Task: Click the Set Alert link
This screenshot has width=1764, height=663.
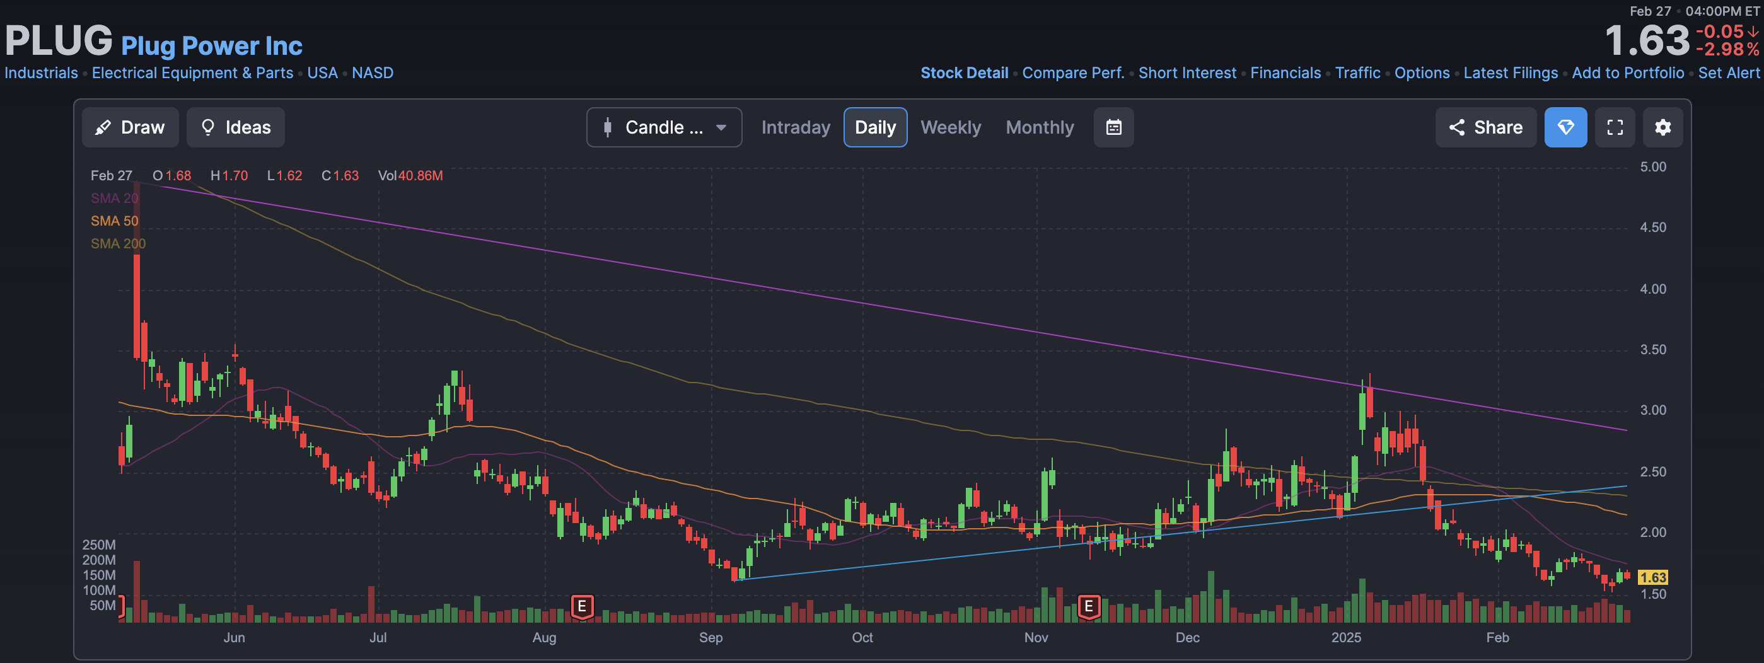Action: 1729,72
